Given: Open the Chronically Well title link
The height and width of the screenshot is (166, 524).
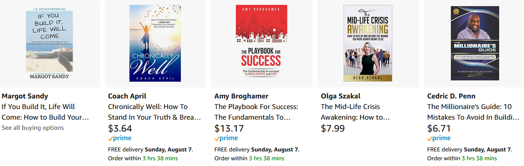Looking at the screenshot, I should tap(154, 112).
